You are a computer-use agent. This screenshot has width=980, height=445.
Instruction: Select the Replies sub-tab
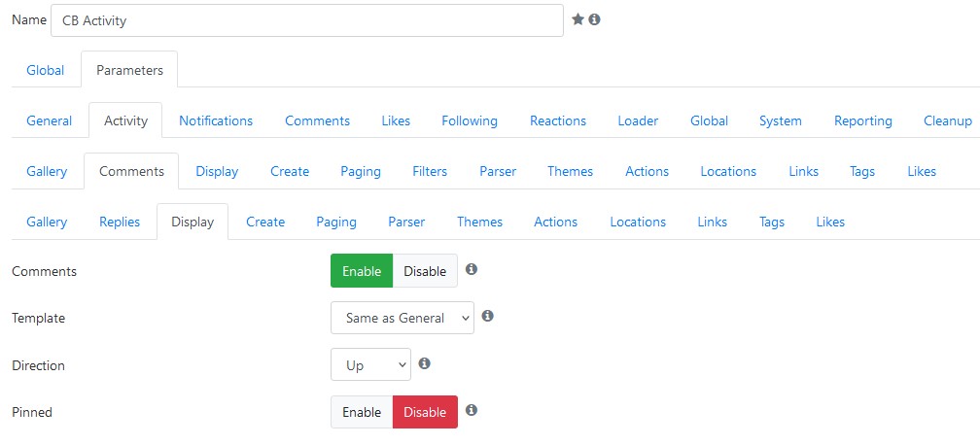pos(120,222)
